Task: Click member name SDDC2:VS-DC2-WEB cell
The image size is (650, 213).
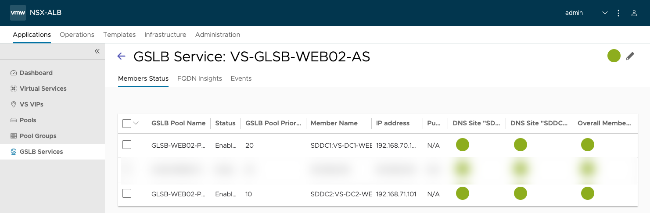Action: (x=341, y=194)
